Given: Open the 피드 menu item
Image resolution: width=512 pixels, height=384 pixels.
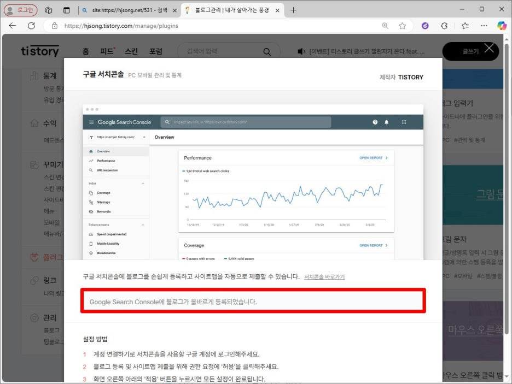Looking at the screenshot, I should [x=107, y=51].
